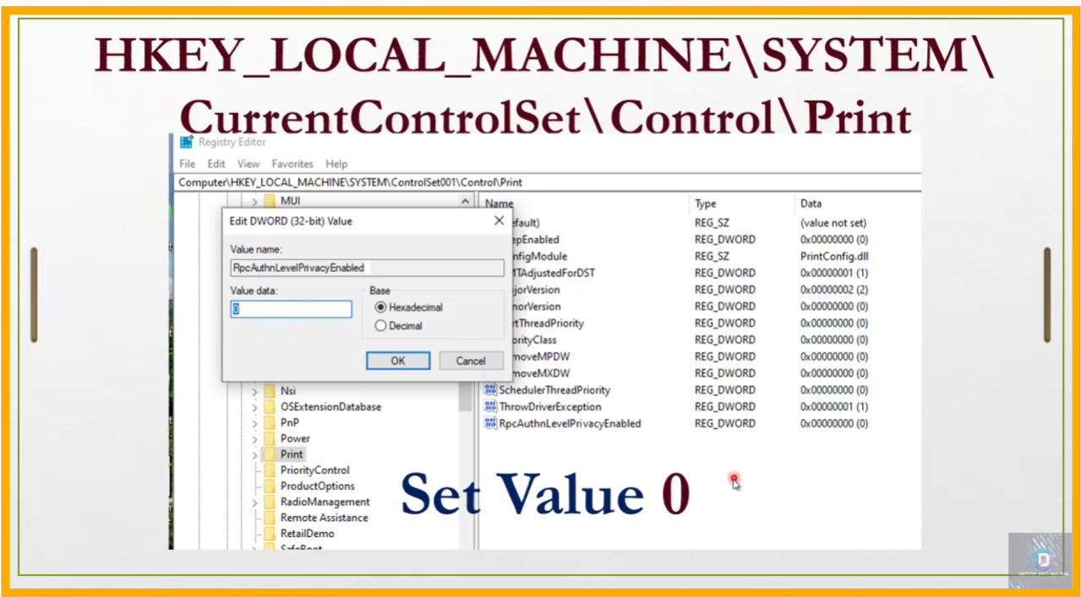Click the Registry Editor title bar icon
This screenshot has height=597, width=1081.
pyautogui.click(x=186, y=142)
